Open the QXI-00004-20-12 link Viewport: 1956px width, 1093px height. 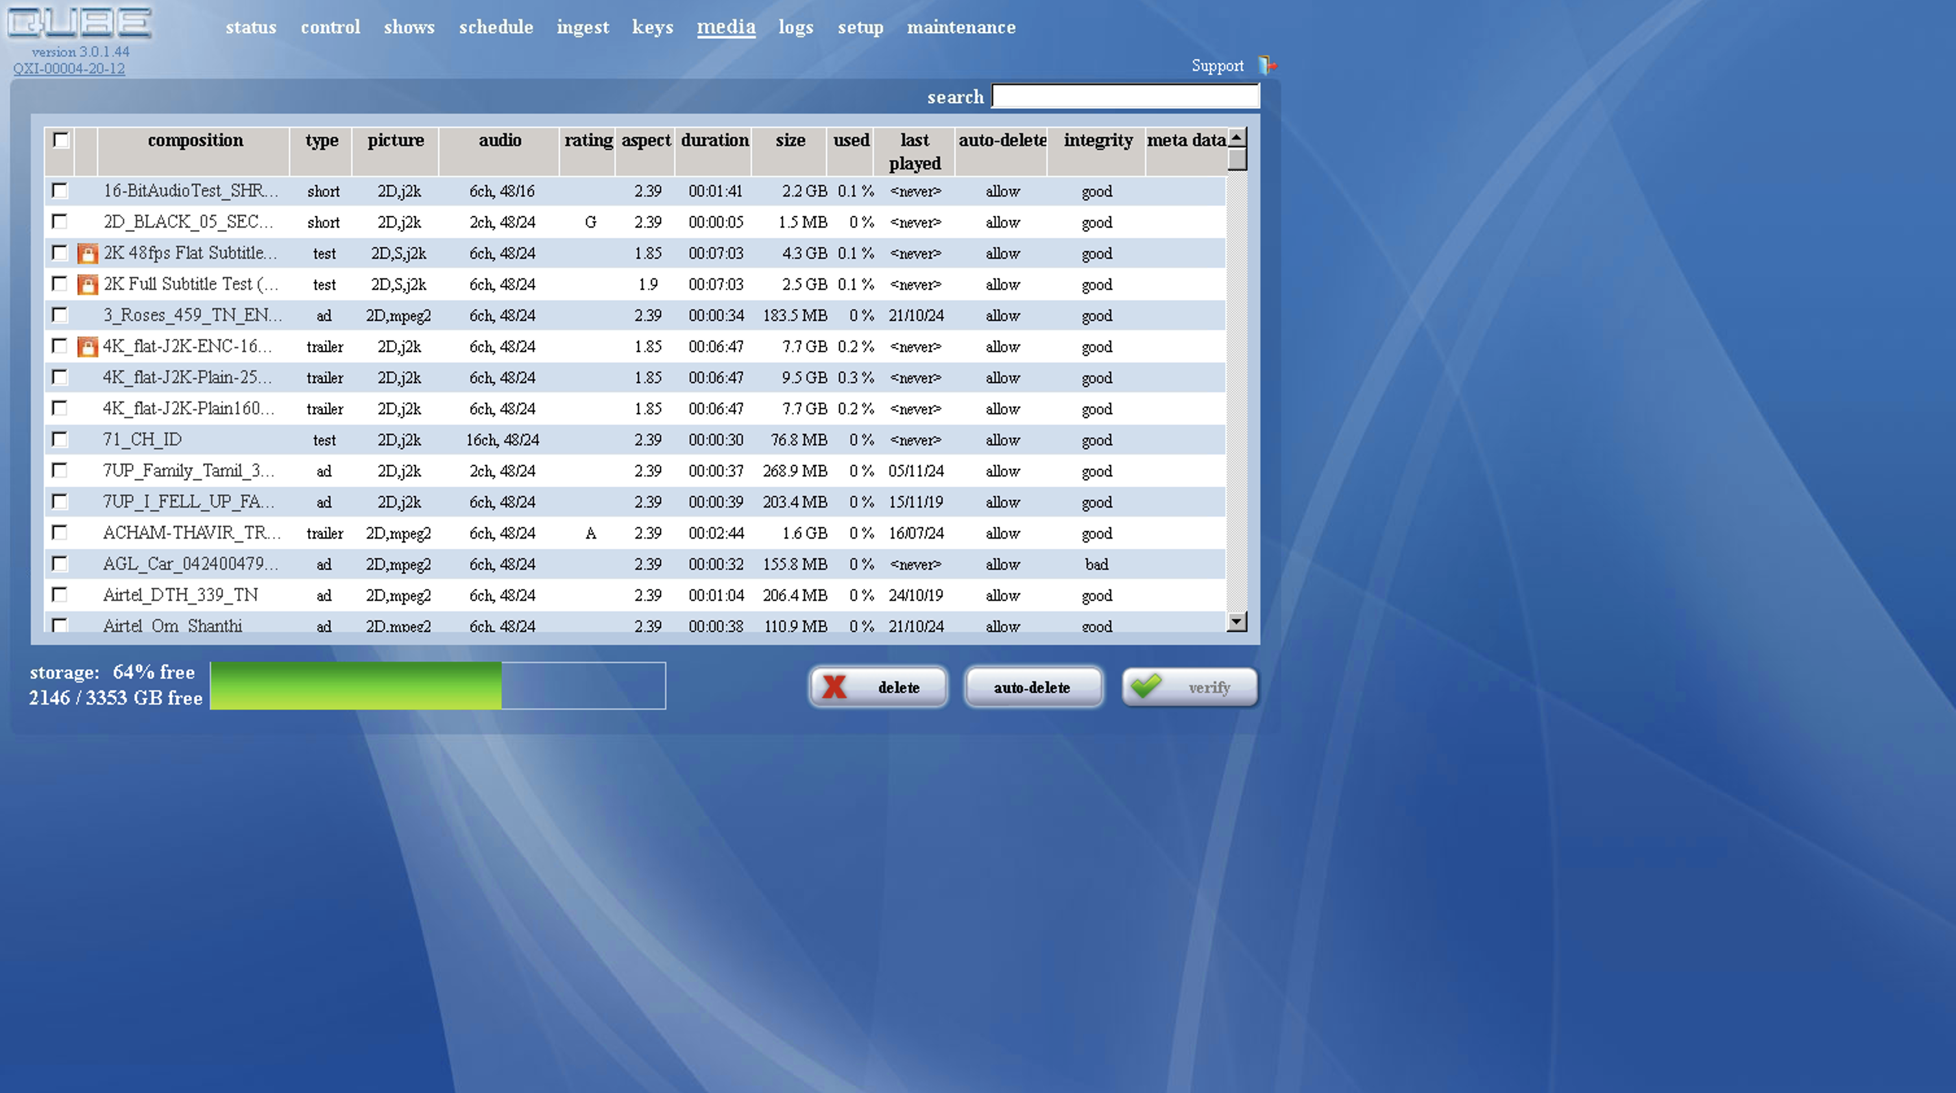pos(69,68)
